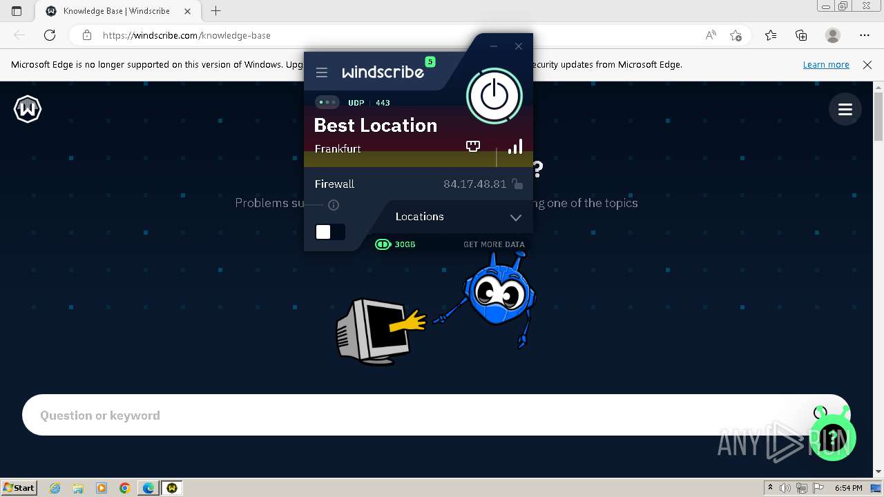The image size is (884, 497).
Task: Open the Edge tab actions menu
Action: [17, 11]
